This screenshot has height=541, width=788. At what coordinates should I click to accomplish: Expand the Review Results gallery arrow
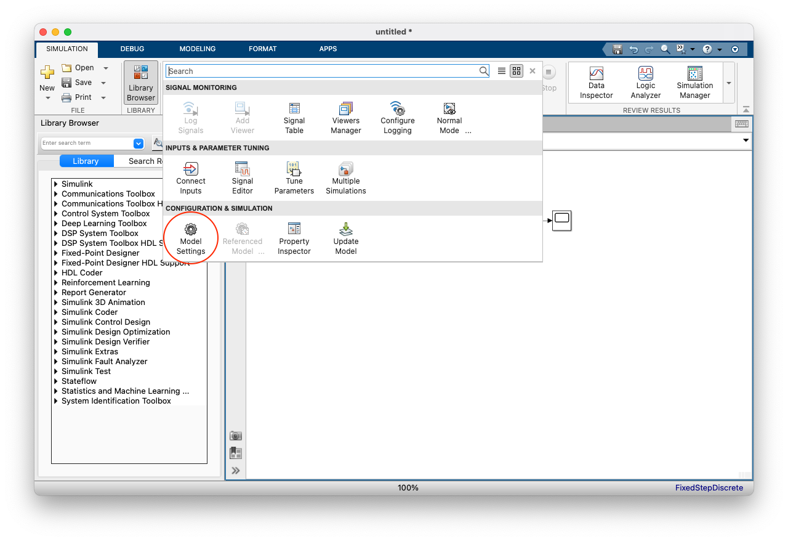coord(729,83)
